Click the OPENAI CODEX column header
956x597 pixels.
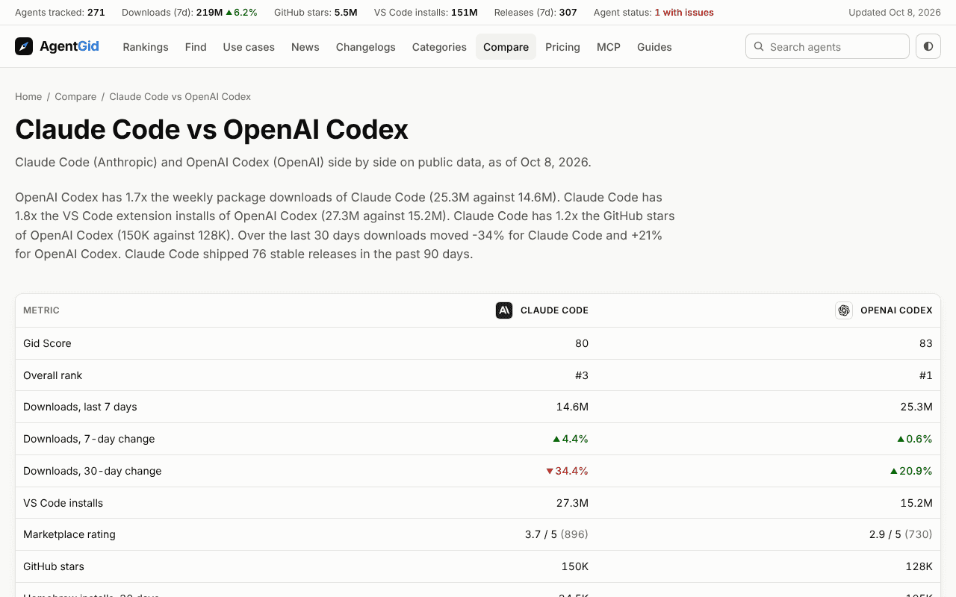tap(896, 310)
